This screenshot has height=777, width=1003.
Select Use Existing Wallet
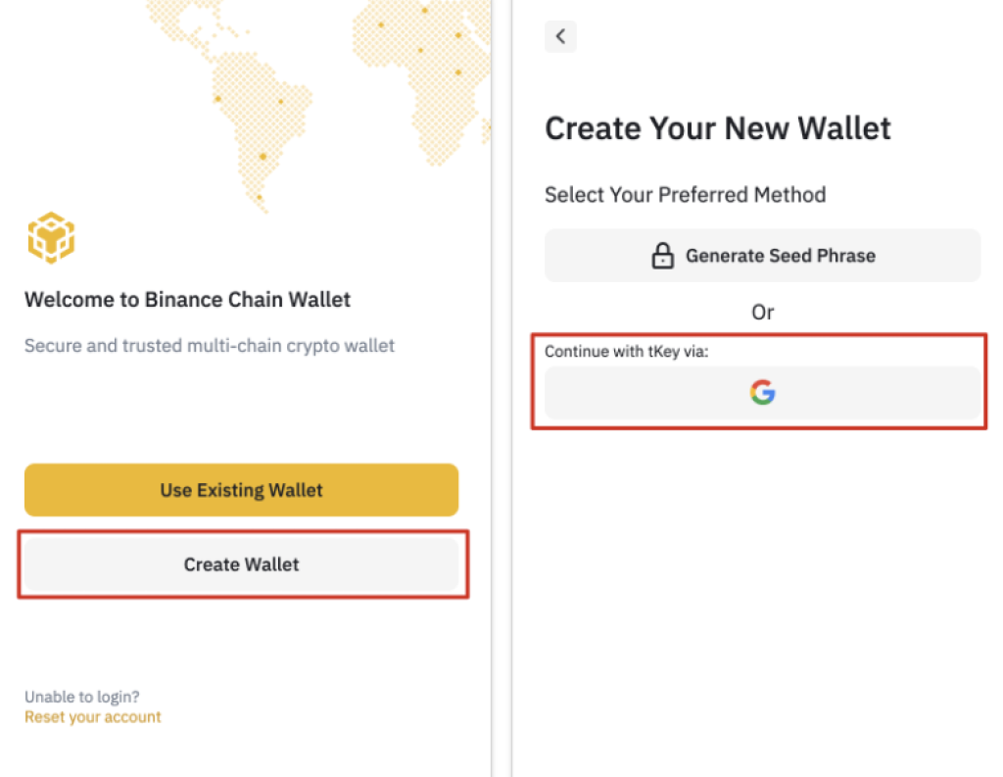click(x=241, y=490)
